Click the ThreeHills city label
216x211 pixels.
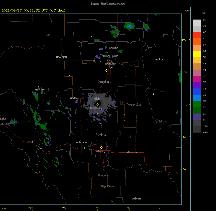tap(134, 105)
